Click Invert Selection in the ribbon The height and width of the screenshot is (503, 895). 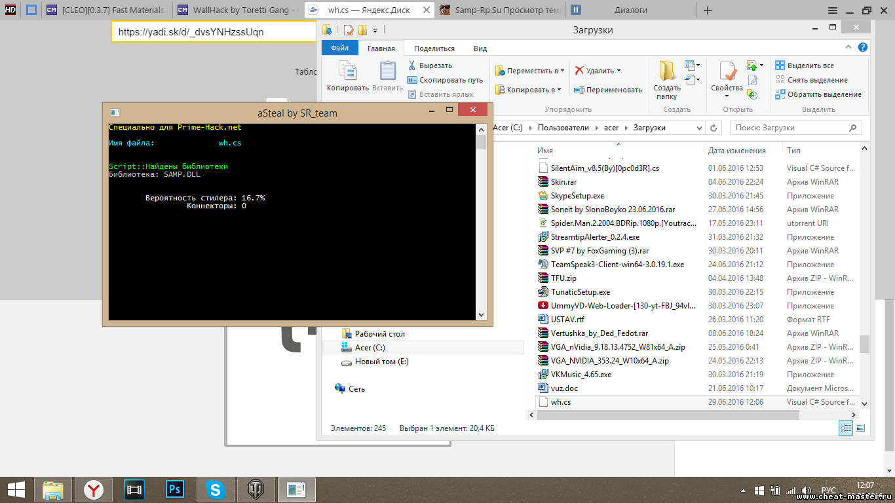click(x=818, y=94)
